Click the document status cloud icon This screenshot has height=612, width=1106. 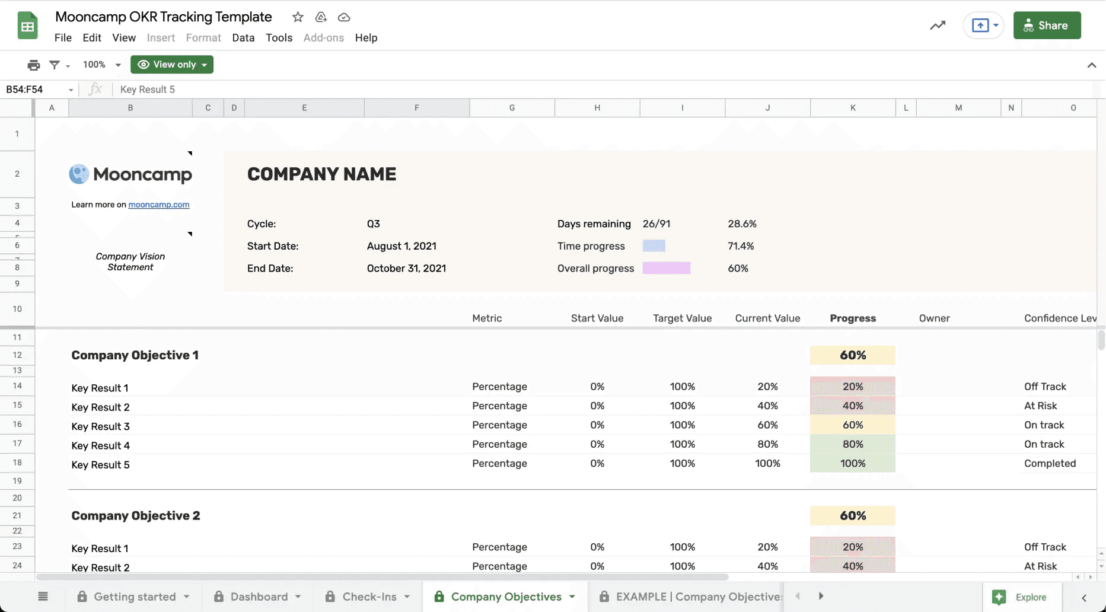344,17
